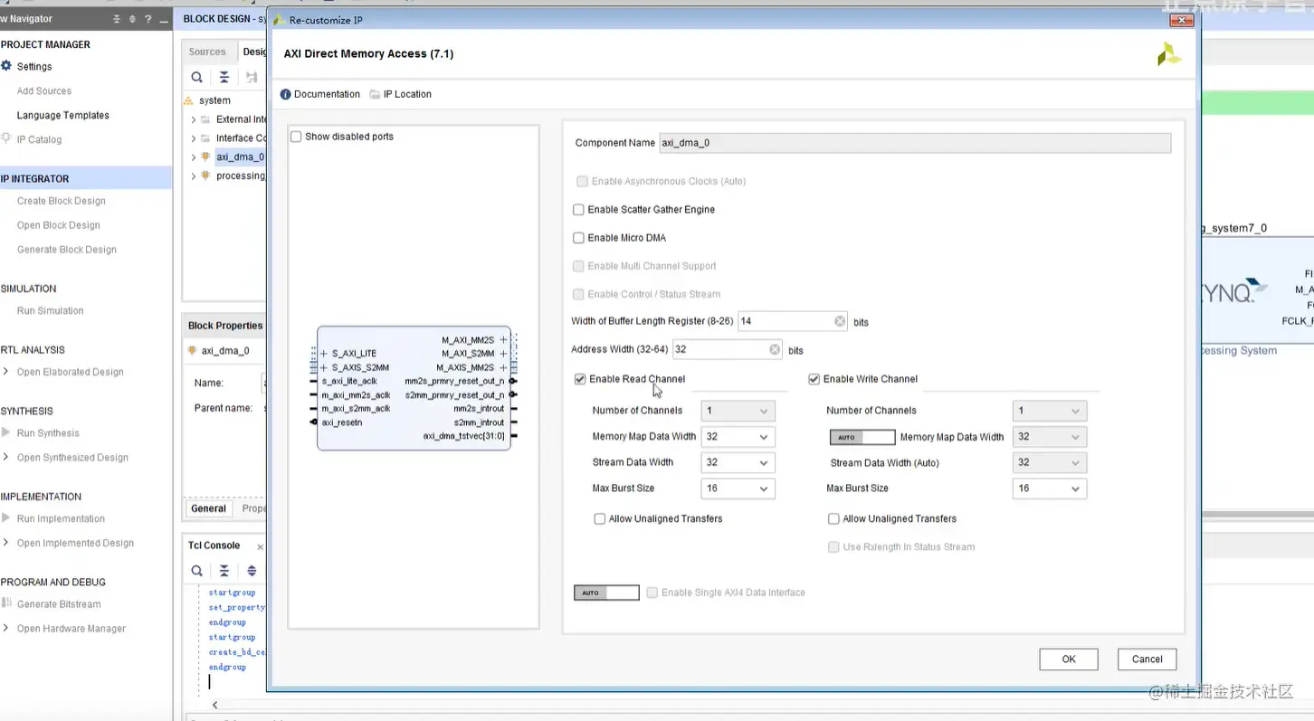Image resolution: width=1314 pixels, height=721 pixels.
Task: Open Write Channel Number of Channels dropdown
Action: [x=1050, y=411]
